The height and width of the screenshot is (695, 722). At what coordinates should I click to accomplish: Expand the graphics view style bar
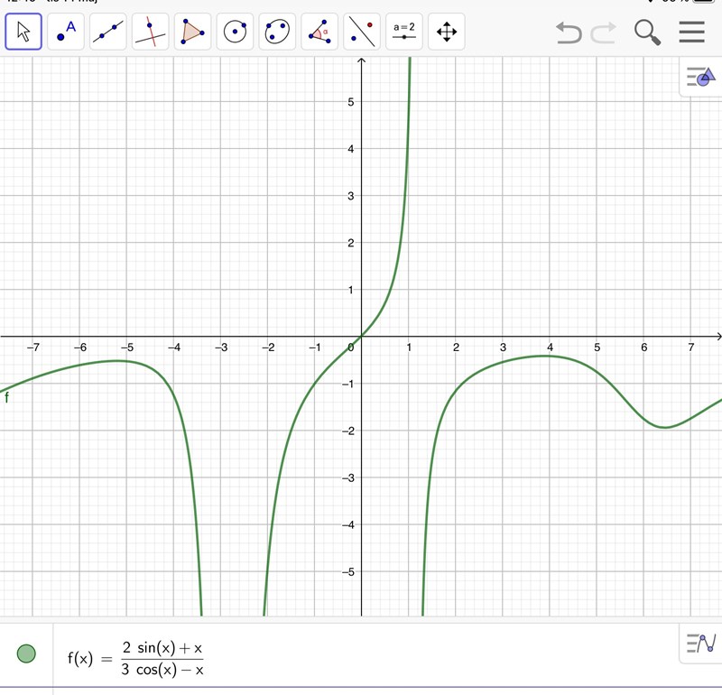700,79
